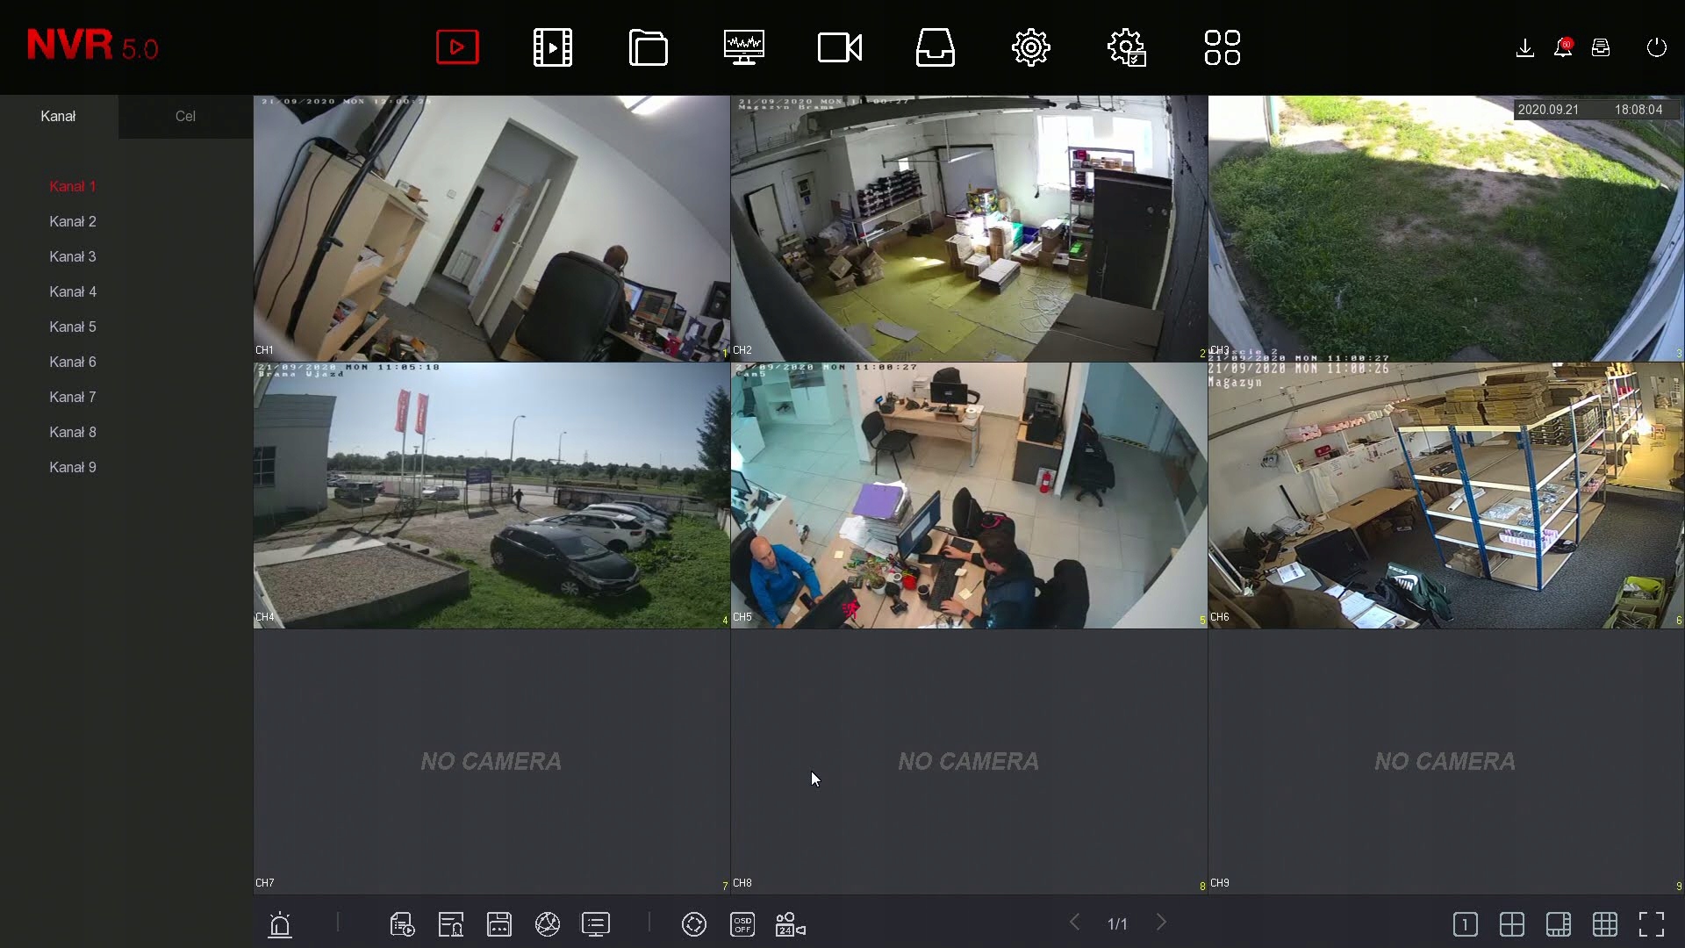The width and height of the screenshot is (1685, 948).
Task: Open the File Management folder
Action: [x=648, y=47]
